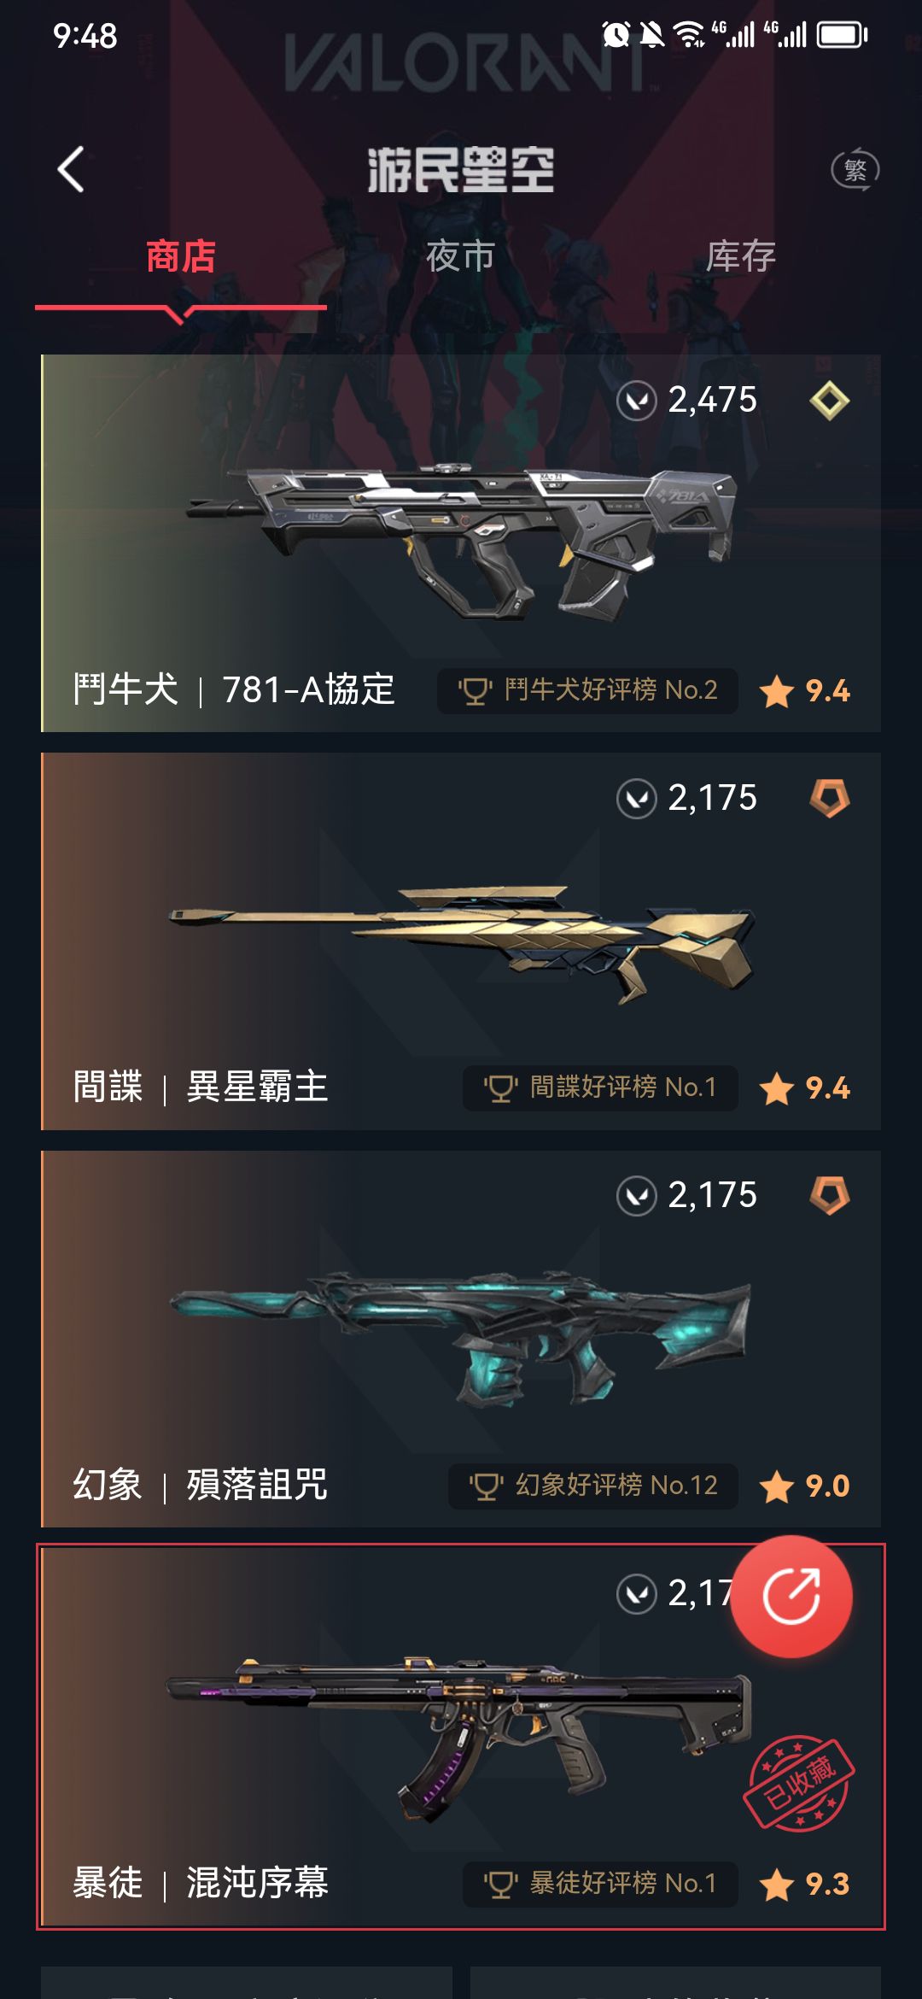Open the 幻象好评榜 No.12 ranking link

(x=593, y=1486)
